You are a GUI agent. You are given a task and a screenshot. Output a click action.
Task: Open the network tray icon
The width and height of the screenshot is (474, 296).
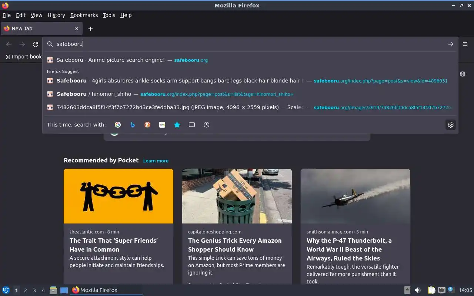pyautogui.click(x=441, y=290)
